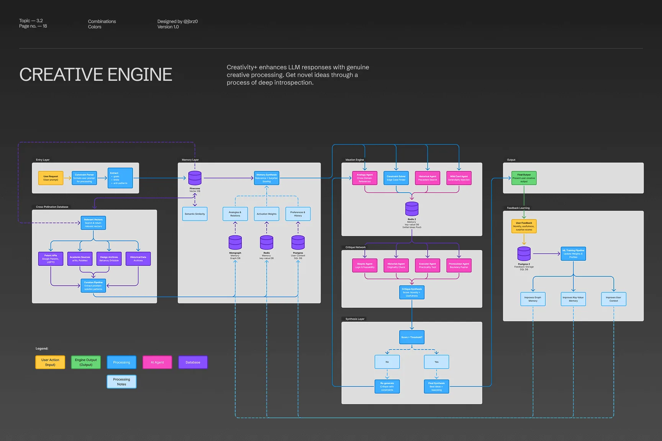Click the Pinecone Vector DB cylinder icon
Image resolution: width=662 pixels, height=441 pixels.
pyautogui.click(x=195, y=178)
